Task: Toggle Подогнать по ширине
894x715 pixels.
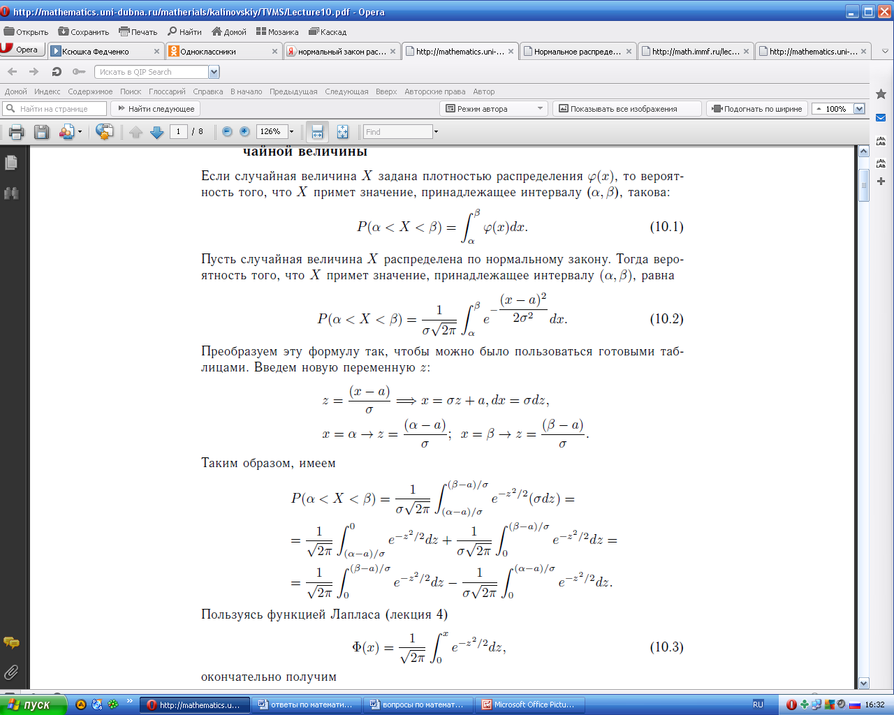Action: coord(757,108)
